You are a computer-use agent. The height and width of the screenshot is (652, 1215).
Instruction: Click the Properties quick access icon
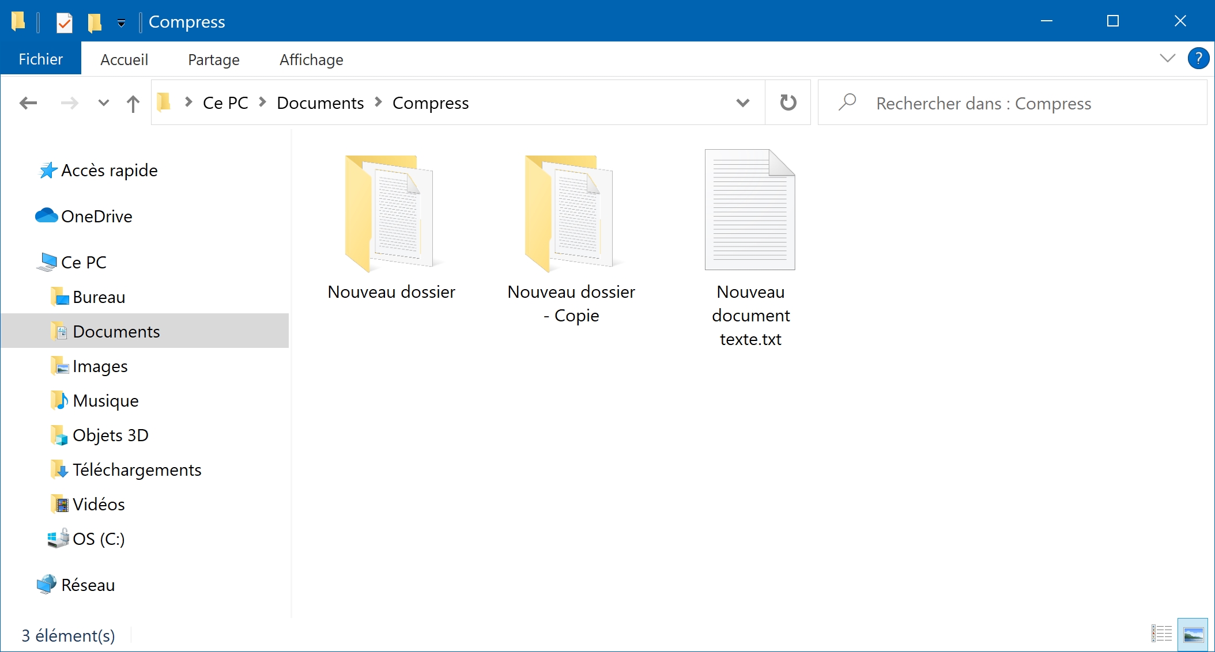click(x=64, y=22)
